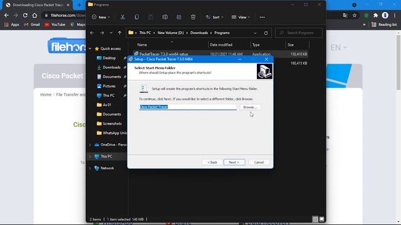Go up one folder in Explorer
This screenshot has width=401, height=225.
coord(120,33)
